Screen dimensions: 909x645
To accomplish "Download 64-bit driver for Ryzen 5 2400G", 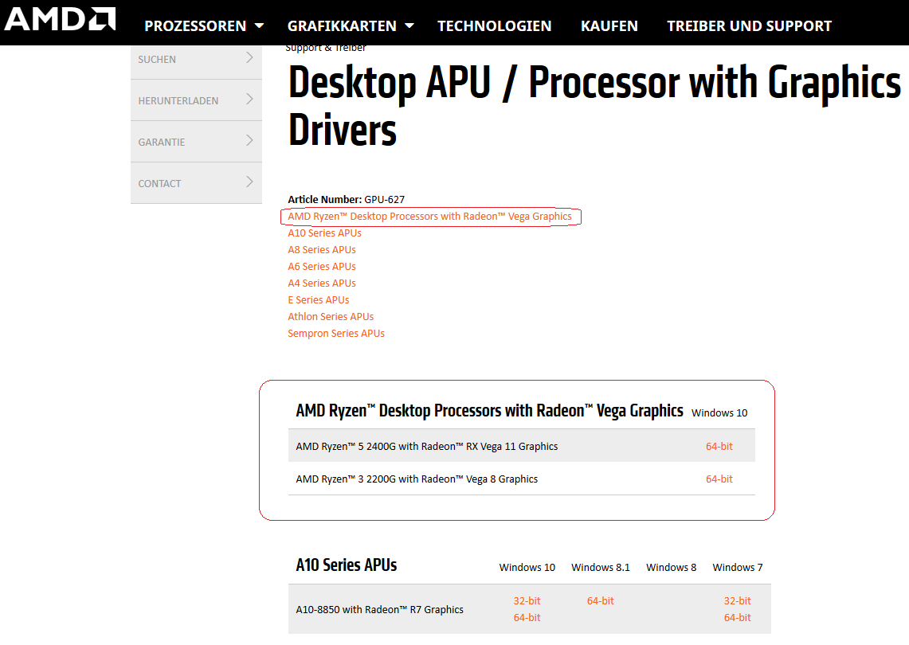I will pos(719,446).
